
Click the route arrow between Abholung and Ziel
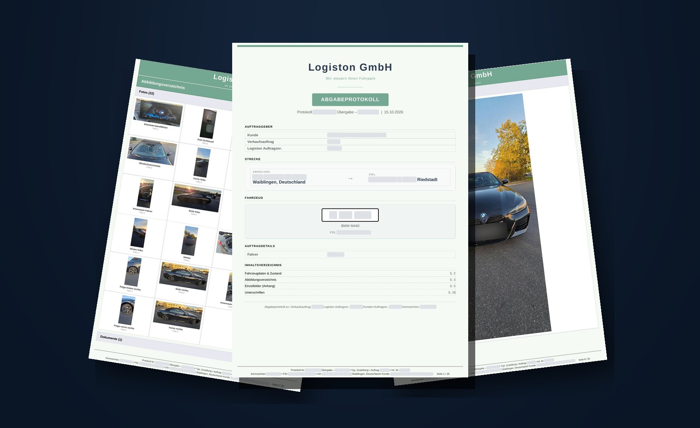pos(350,179)
